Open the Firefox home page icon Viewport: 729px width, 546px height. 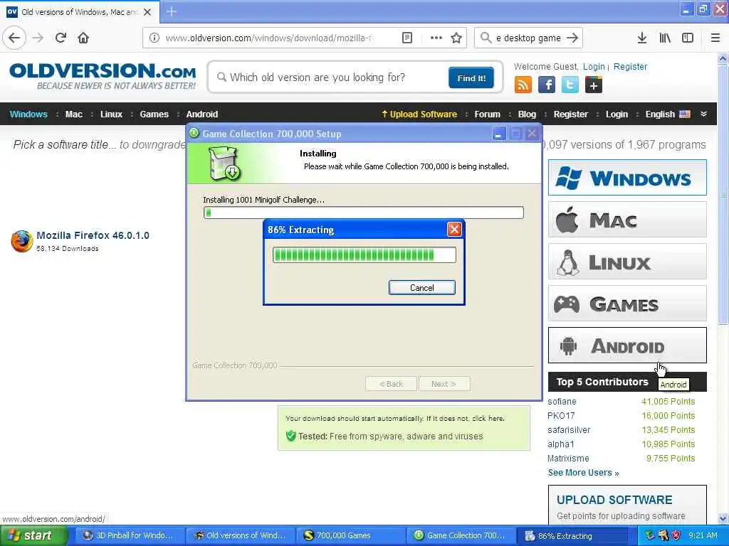pyautogui.click(x=83, y=38)
